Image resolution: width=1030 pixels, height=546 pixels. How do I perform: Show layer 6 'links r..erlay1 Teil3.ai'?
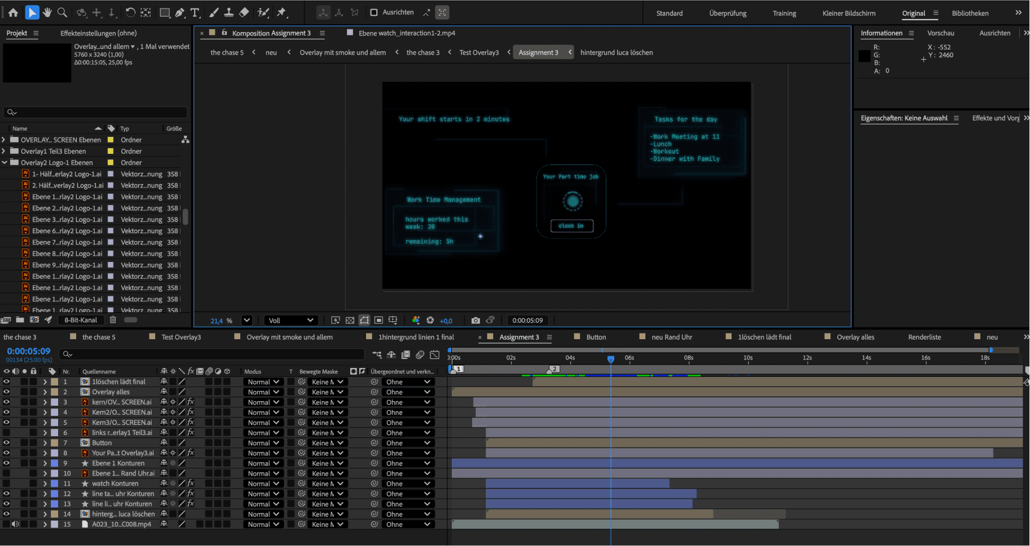tap(6, 433)
